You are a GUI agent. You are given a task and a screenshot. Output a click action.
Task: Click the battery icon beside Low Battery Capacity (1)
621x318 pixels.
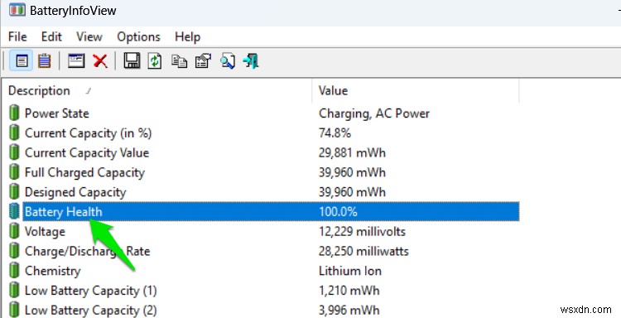coord(14,291)
